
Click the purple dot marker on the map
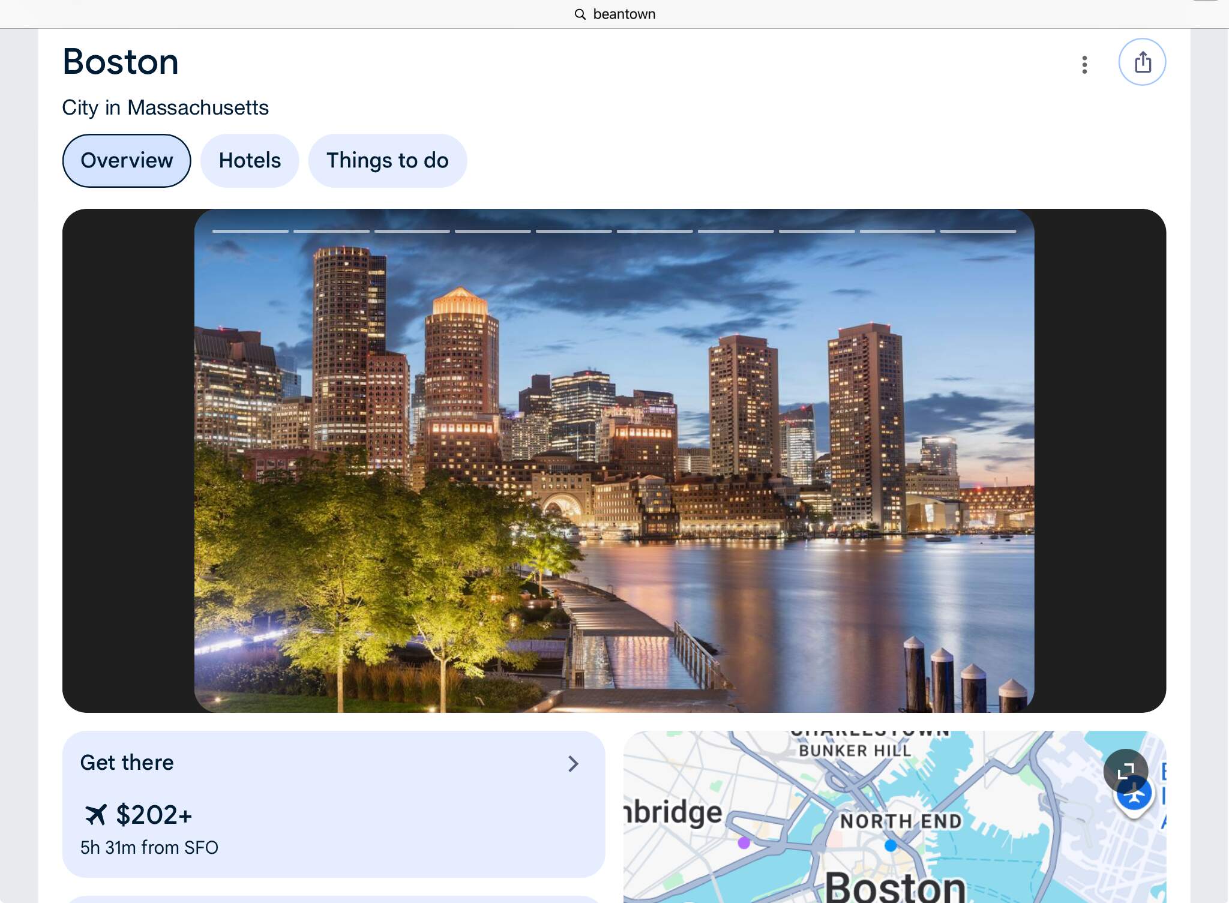(x=744, y=842)
